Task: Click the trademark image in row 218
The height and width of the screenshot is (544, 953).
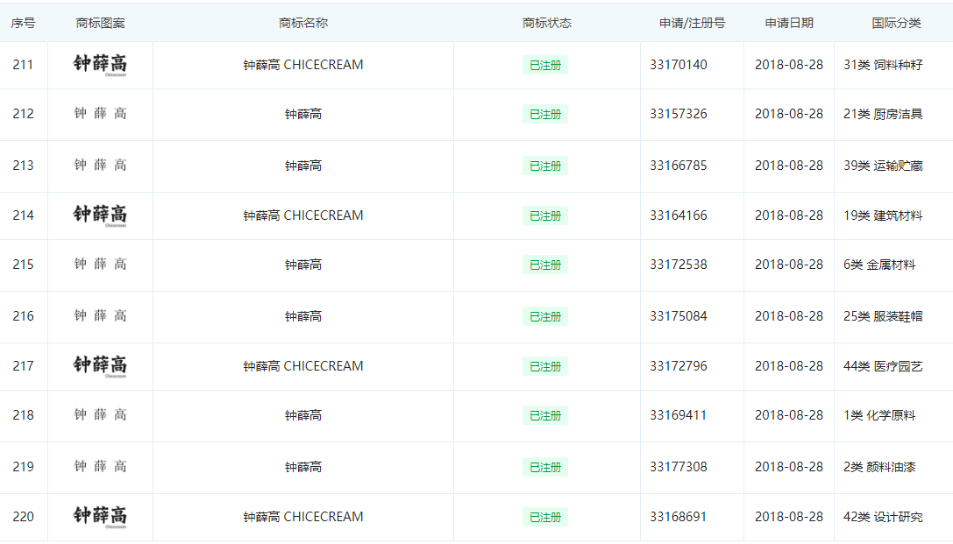Action: [x=100, y=415]
